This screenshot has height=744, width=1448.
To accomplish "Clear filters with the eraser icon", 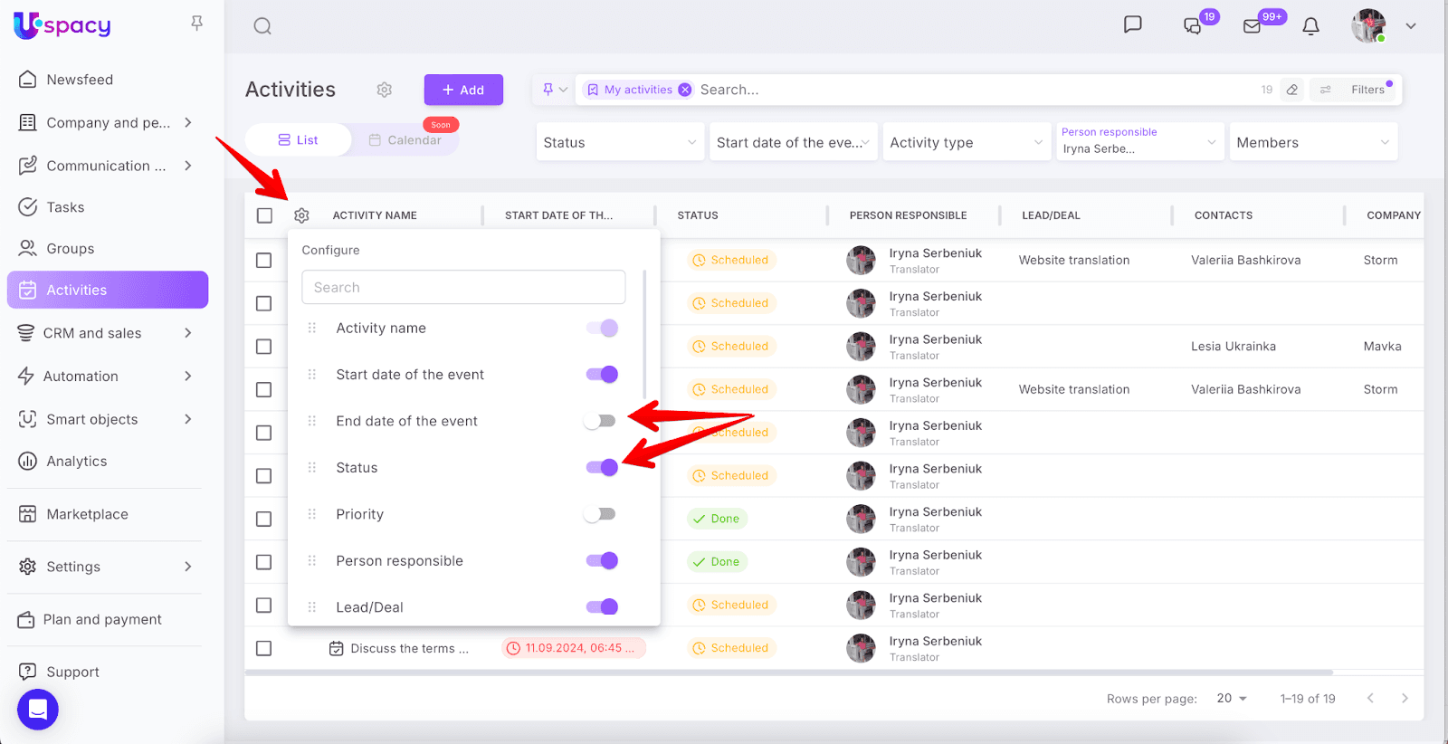I will (x=1292, y=90).
